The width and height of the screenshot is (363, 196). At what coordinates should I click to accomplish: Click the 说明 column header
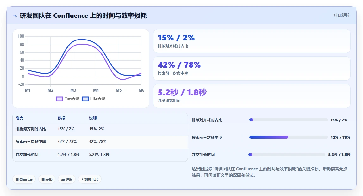[x=93, y=118]
